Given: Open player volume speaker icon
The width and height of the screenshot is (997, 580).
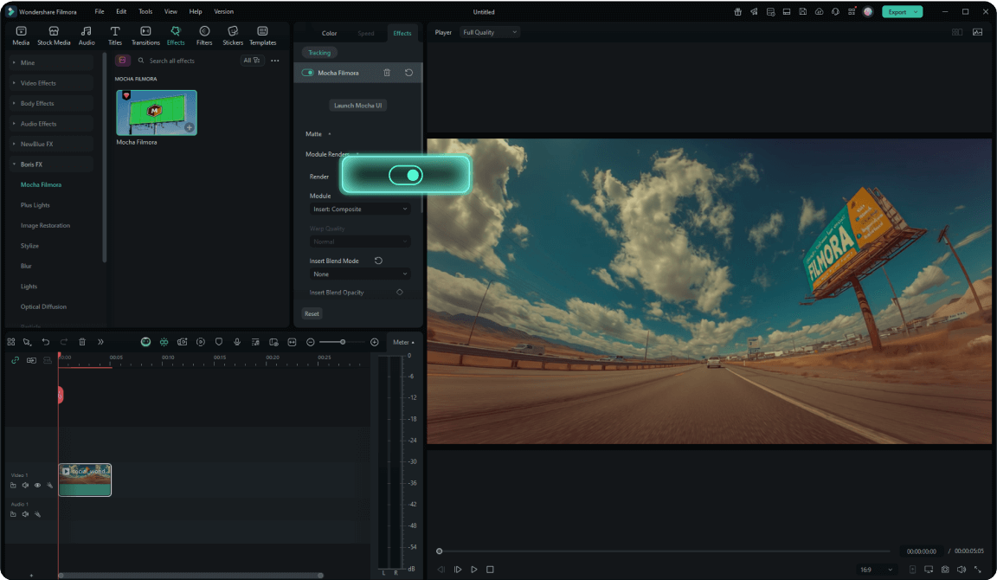Looking at the screenshot, I should (x=962, y=570).
